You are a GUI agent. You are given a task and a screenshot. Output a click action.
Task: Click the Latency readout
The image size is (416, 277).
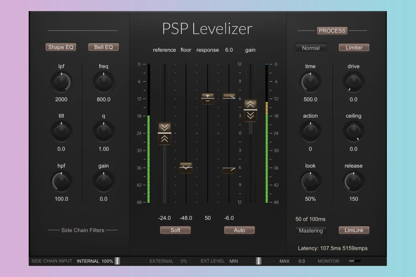click(332, 248)
